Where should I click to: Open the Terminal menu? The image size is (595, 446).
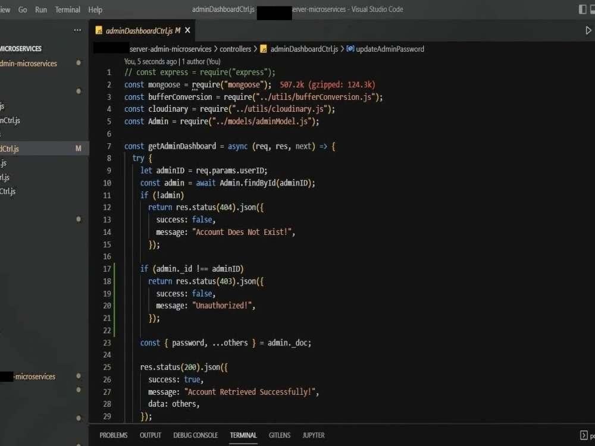click(x=68, y=10)
